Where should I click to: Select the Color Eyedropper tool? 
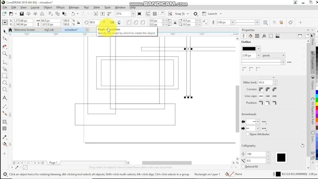pyautogui.click(x=5, y=137)
